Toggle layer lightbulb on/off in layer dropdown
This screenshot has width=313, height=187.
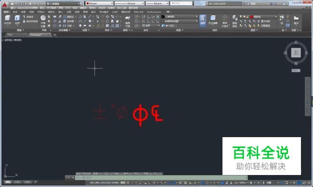(241, 17)
